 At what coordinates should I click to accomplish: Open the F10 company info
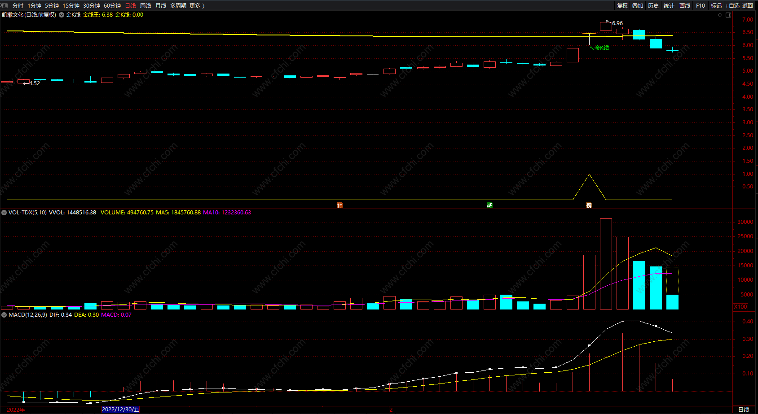coord(701,6)
